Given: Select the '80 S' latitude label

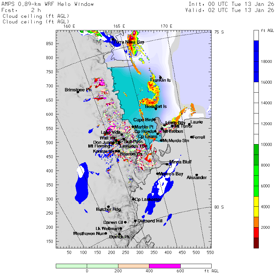Looking at the screenshot, I should tap(219, 207).
